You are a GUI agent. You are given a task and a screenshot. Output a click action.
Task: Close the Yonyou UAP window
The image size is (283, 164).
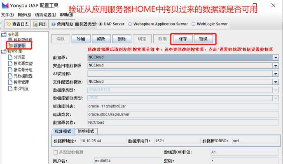273,5
